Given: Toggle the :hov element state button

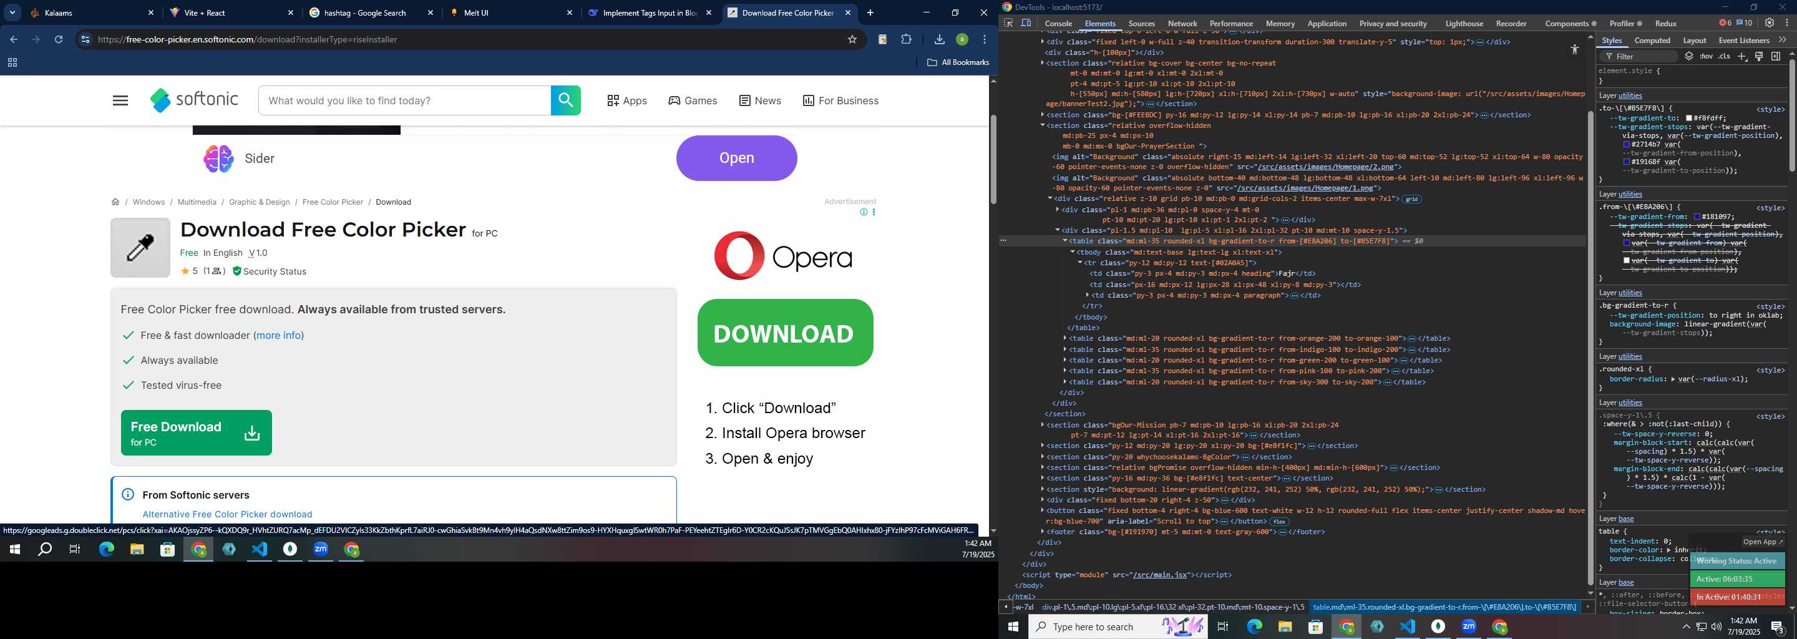Looking at the screenshot, I should click(1707, 57).
